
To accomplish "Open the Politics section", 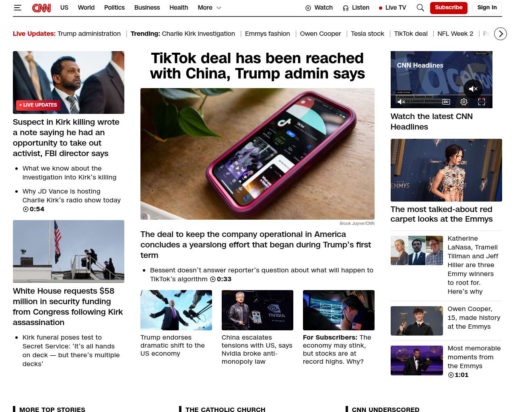I will point(114,8).
